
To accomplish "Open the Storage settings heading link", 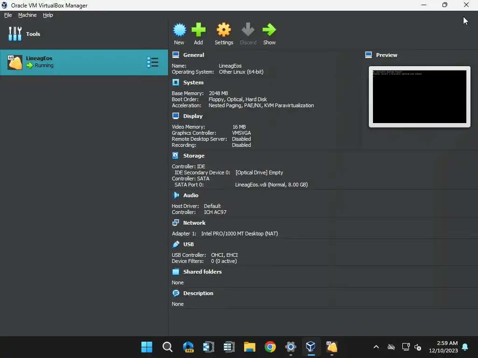I will point(194,155).
